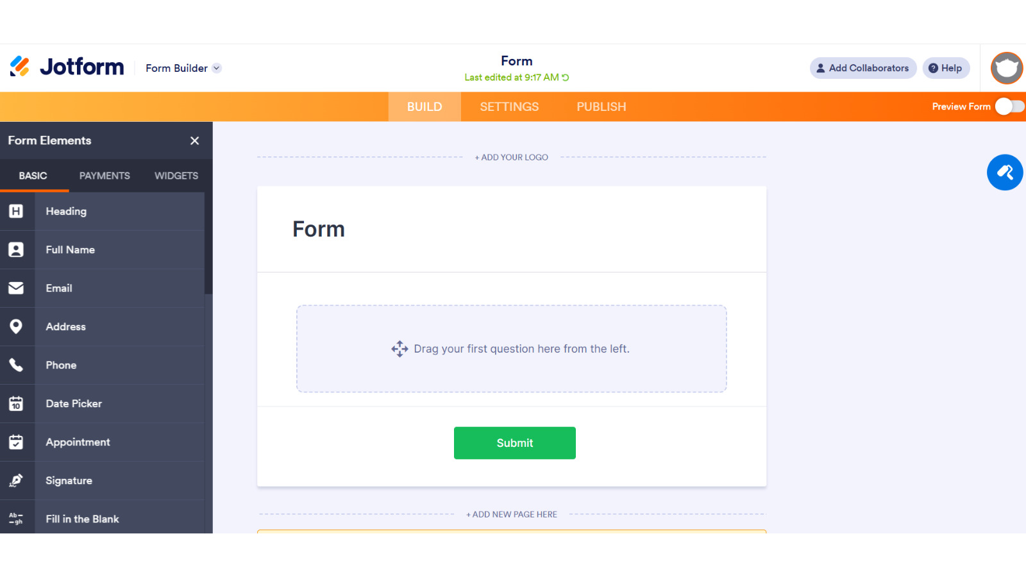Choose the Address pin icon
The image size is (1026, 577).
click(x=16, y=326)
